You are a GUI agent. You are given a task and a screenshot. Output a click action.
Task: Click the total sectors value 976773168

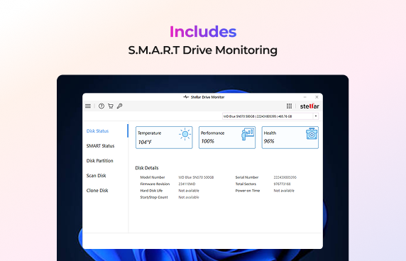point(282,184)
